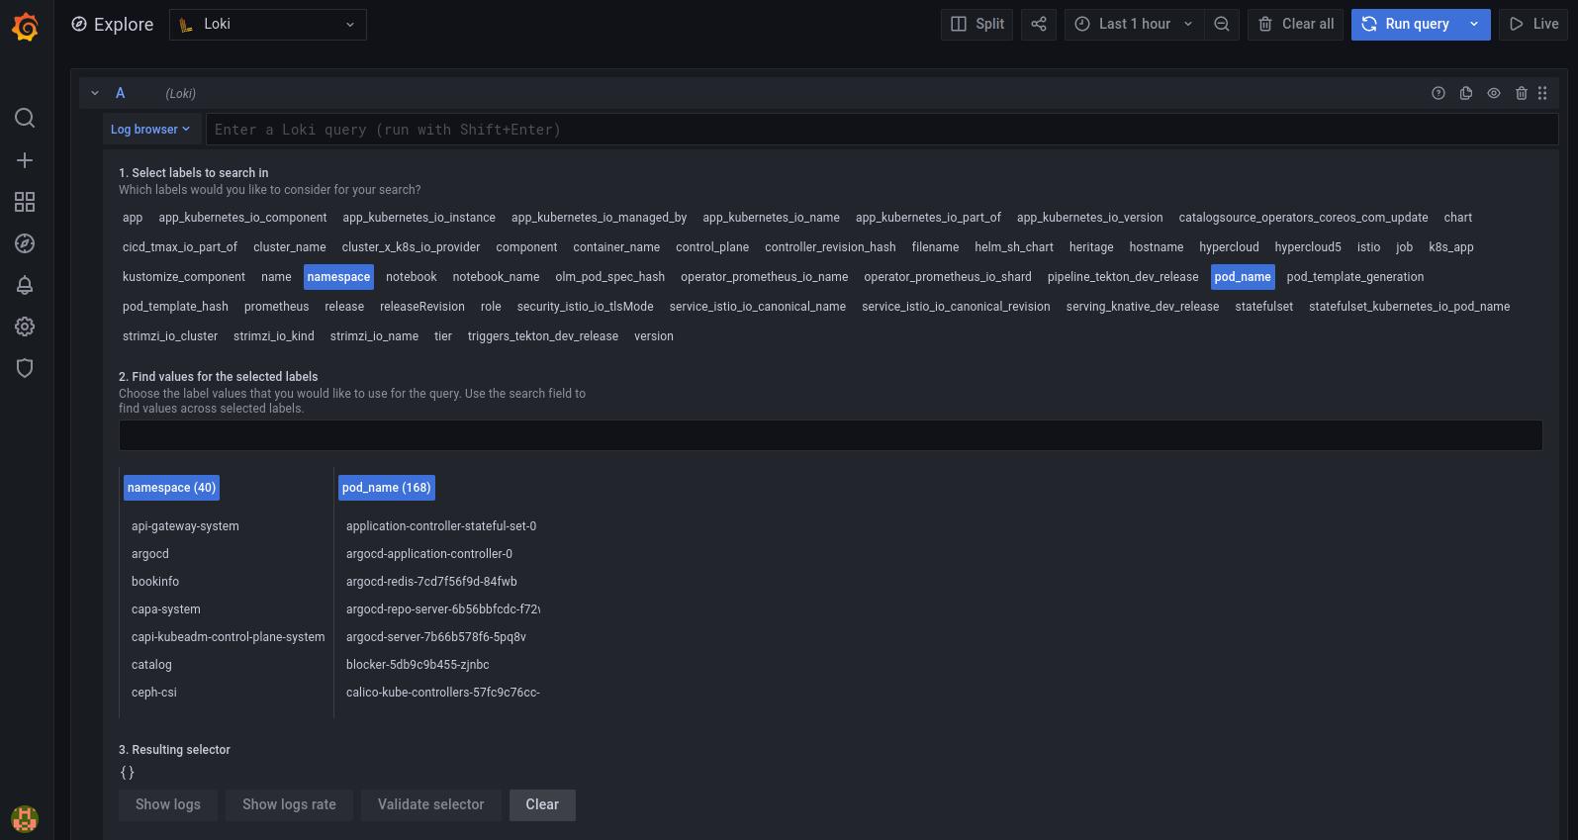Remove query A with trash icon
This screenshot has height=840, width=1578.
click(x=1522, y=93)
